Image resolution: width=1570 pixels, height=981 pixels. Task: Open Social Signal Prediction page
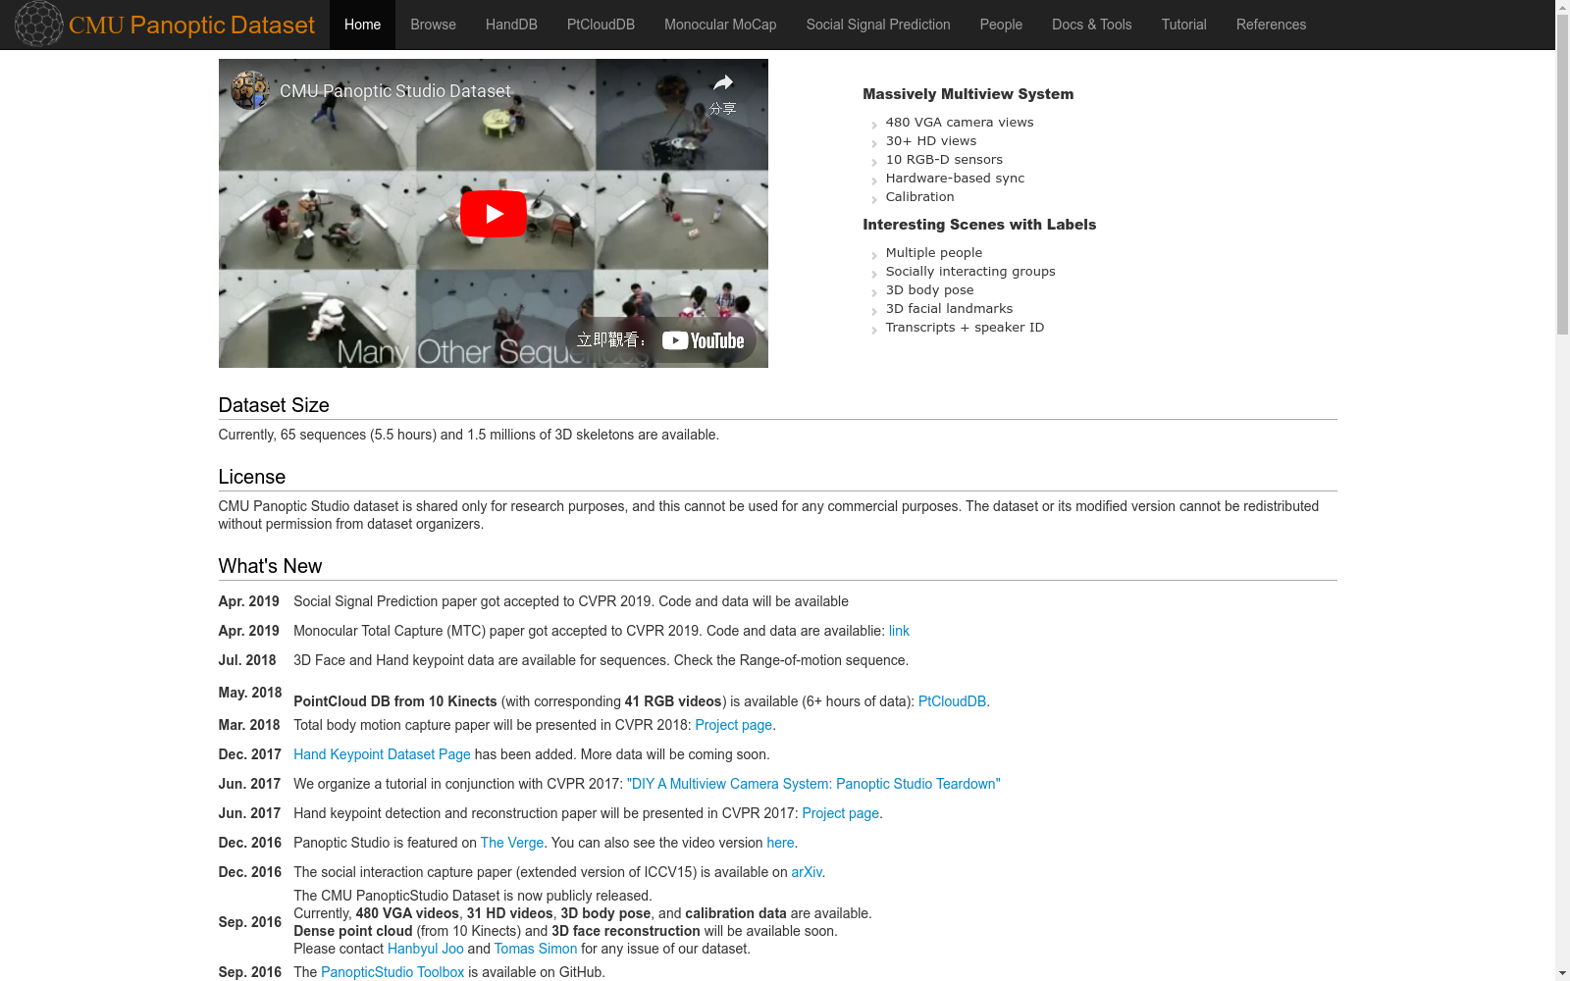(x=878, y=25)
